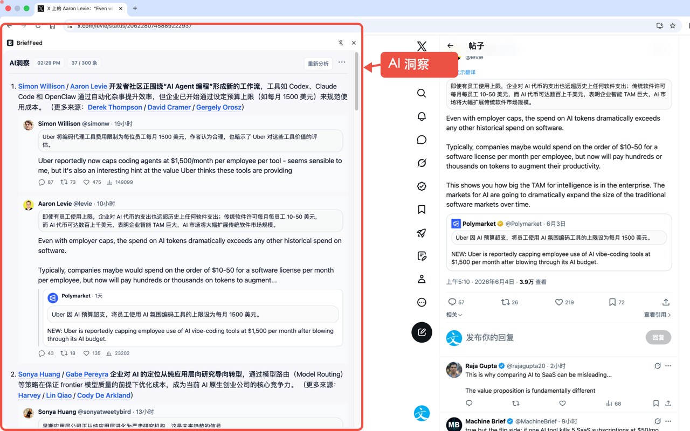This screenshot has height=431, width=690.
Task: Bookmark Raja Gupta's comment
Action: pos(656,403)
